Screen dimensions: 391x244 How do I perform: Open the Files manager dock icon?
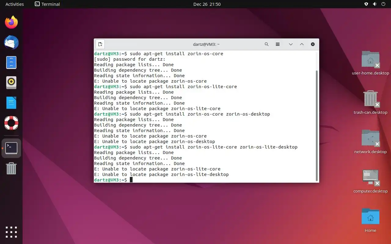click(x=11, y=63)
